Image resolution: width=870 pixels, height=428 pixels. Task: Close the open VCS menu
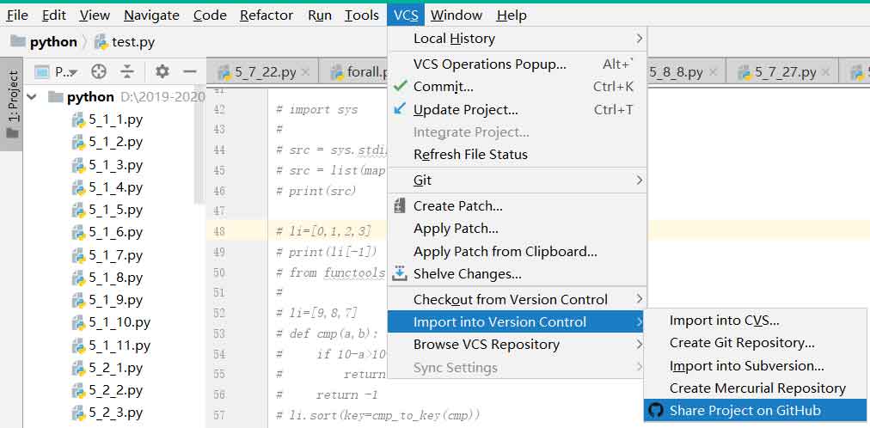coord(406,15)
